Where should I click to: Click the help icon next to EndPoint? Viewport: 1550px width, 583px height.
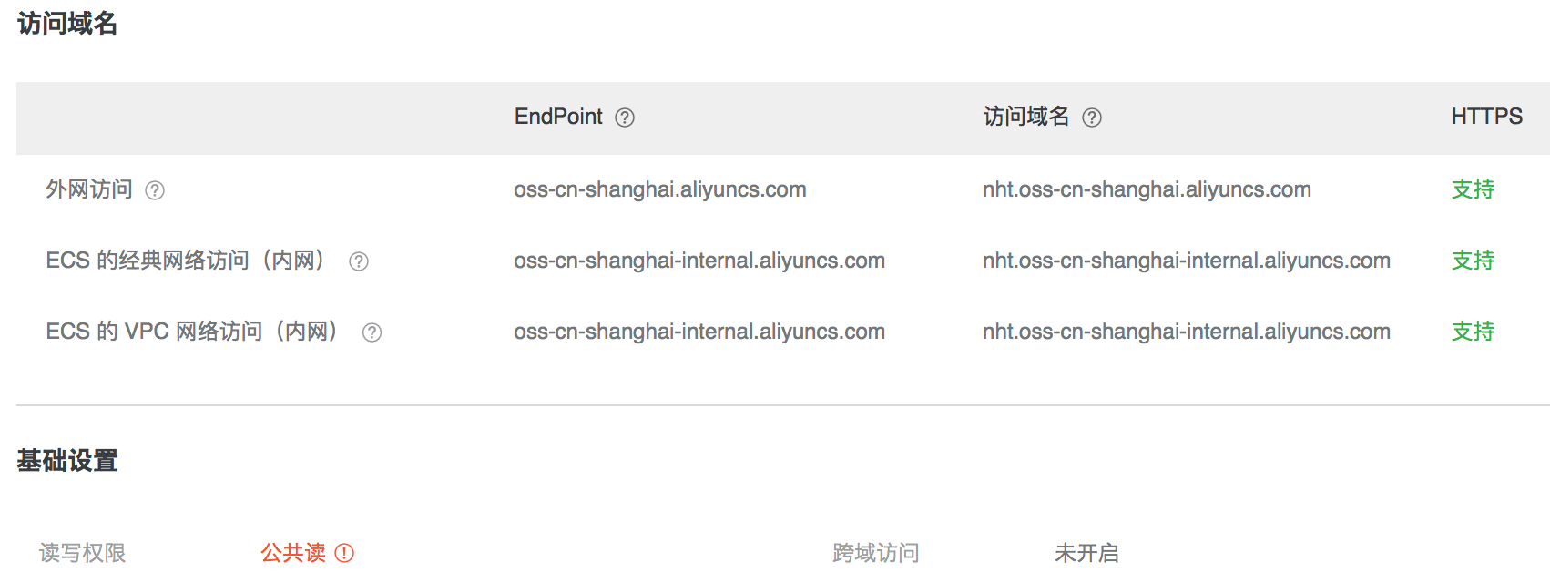pyautogui.click(x=625, y=118)
